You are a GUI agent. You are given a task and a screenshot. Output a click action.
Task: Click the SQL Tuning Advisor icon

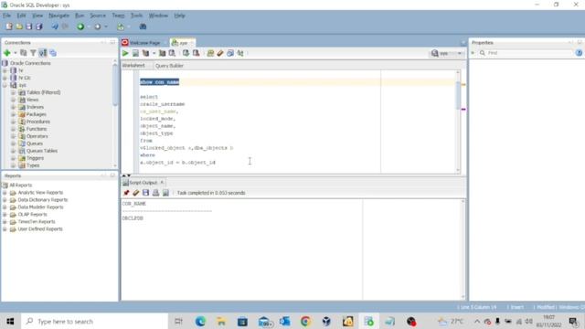pos(172,53)
